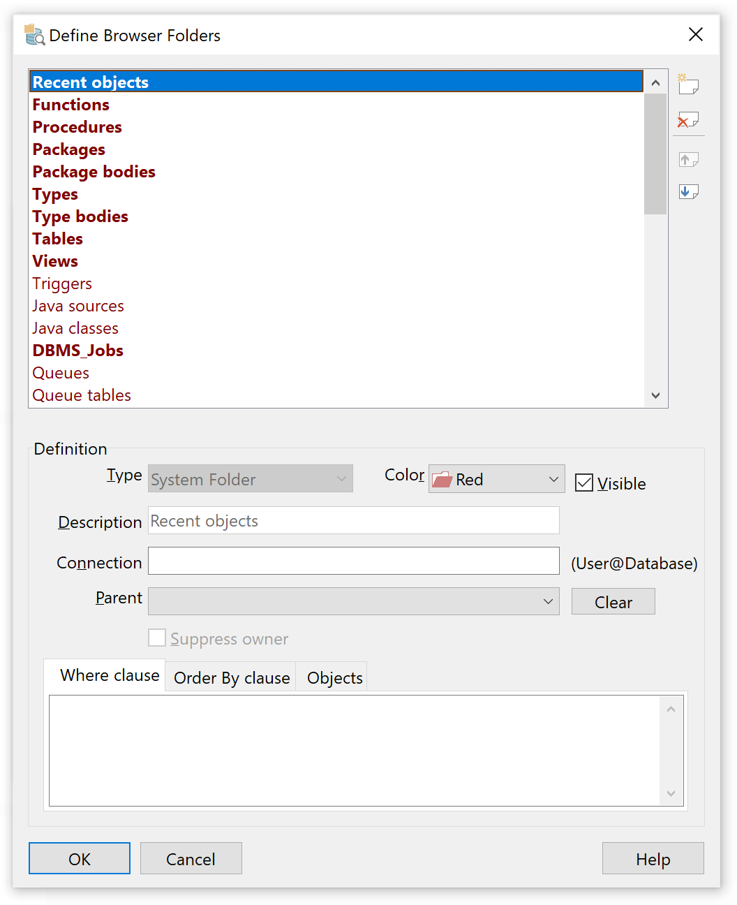Toggle the Suppress owner checkbox
The height and width of the screenshot is (905, 737).
157,638
